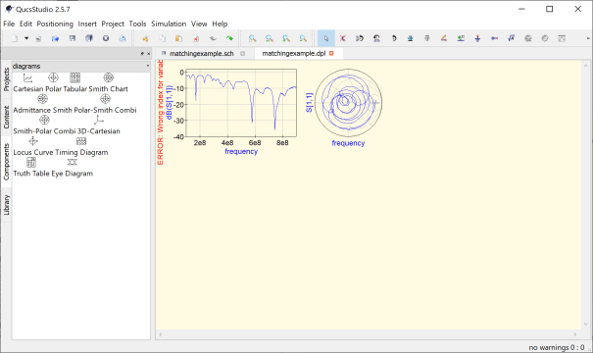Select the Smith Chart diagram
This screenshot has height=353, width=593.
click(109, 83)
